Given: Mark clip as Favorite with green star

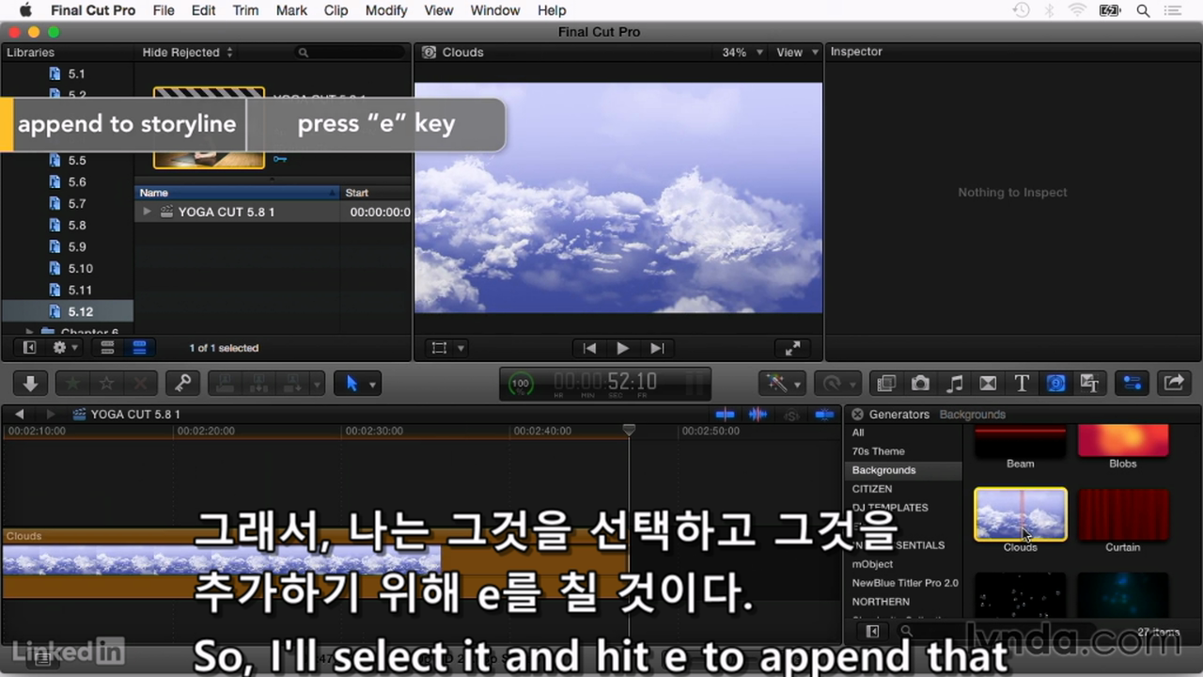Looking at the screenshot, I should (x=71, y=383).
